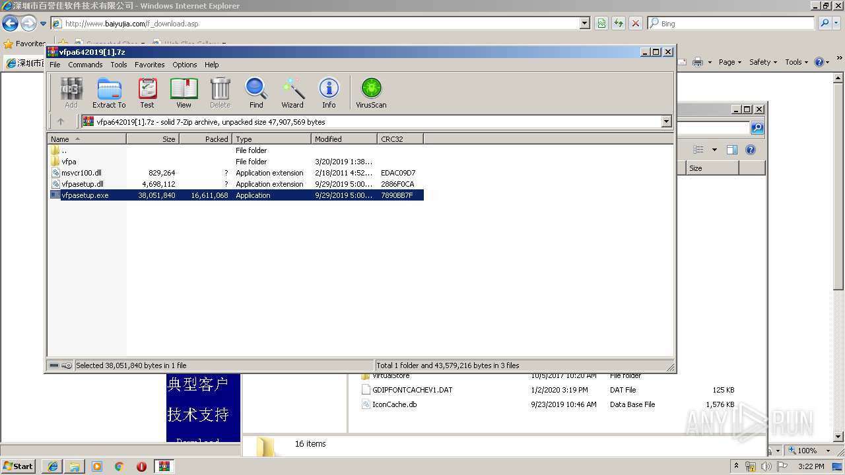Toggle Explorer preview pane icon
The width and height of the screenshot is (845, 475).
731,150
